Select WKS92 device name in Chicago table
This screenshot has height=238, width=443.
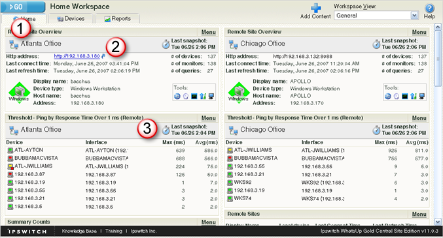coord(243,182)
